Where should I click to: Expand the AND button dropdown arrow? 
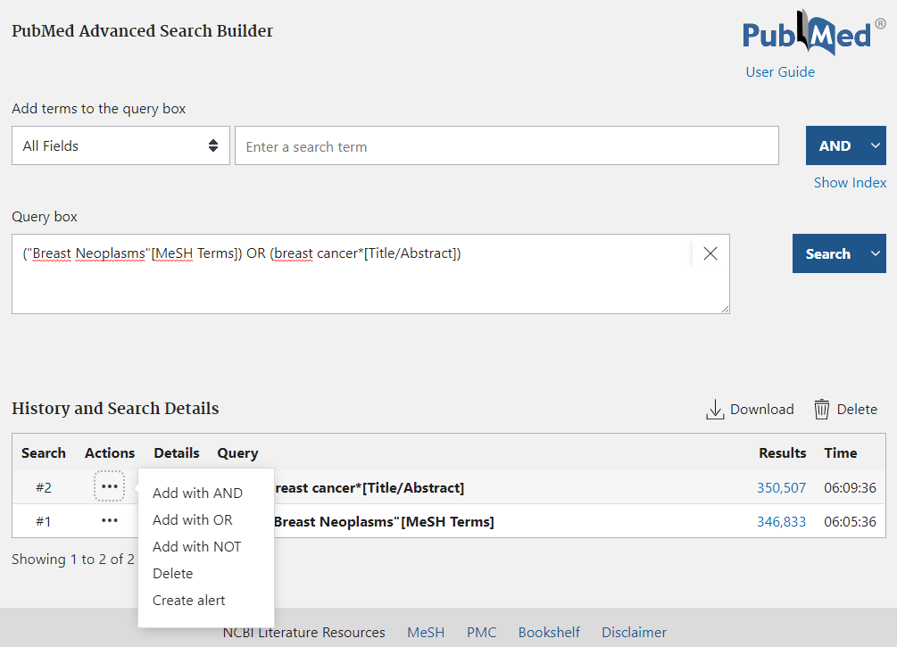pyautogui.click(x=876, y=145)
